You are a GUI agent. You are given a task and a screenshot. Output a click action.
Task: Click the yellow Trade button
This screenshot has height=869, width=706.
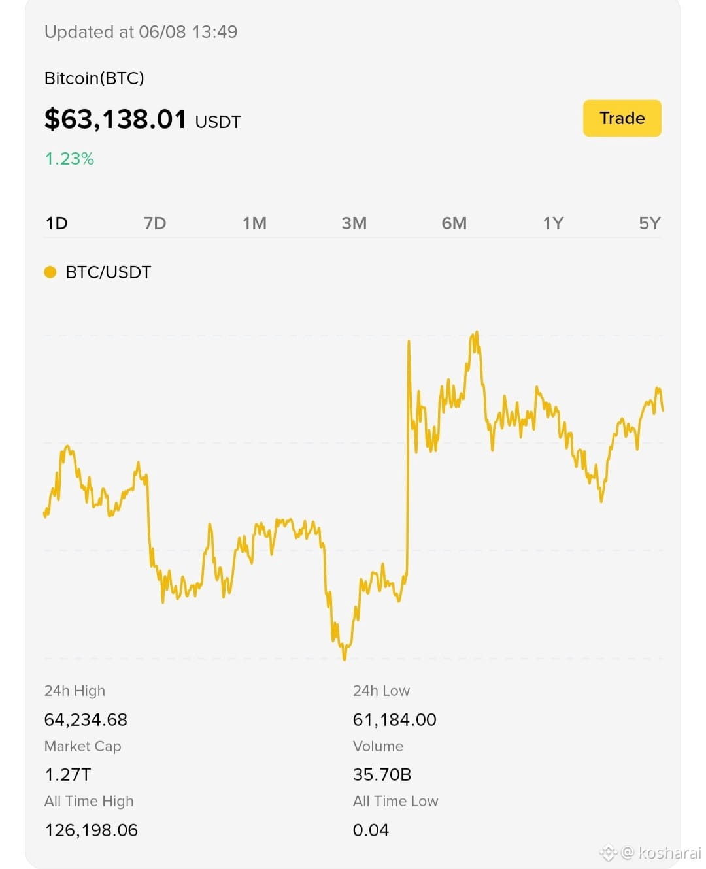coord(622,118)
